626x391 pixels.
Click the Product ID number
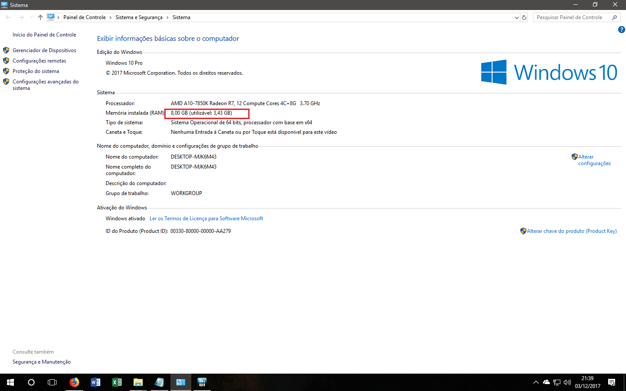coord(200,231)
